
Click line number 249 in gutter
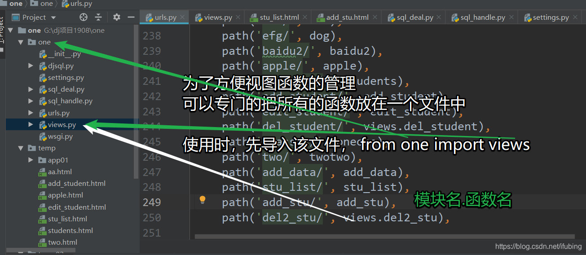click(x=152, y=202)
